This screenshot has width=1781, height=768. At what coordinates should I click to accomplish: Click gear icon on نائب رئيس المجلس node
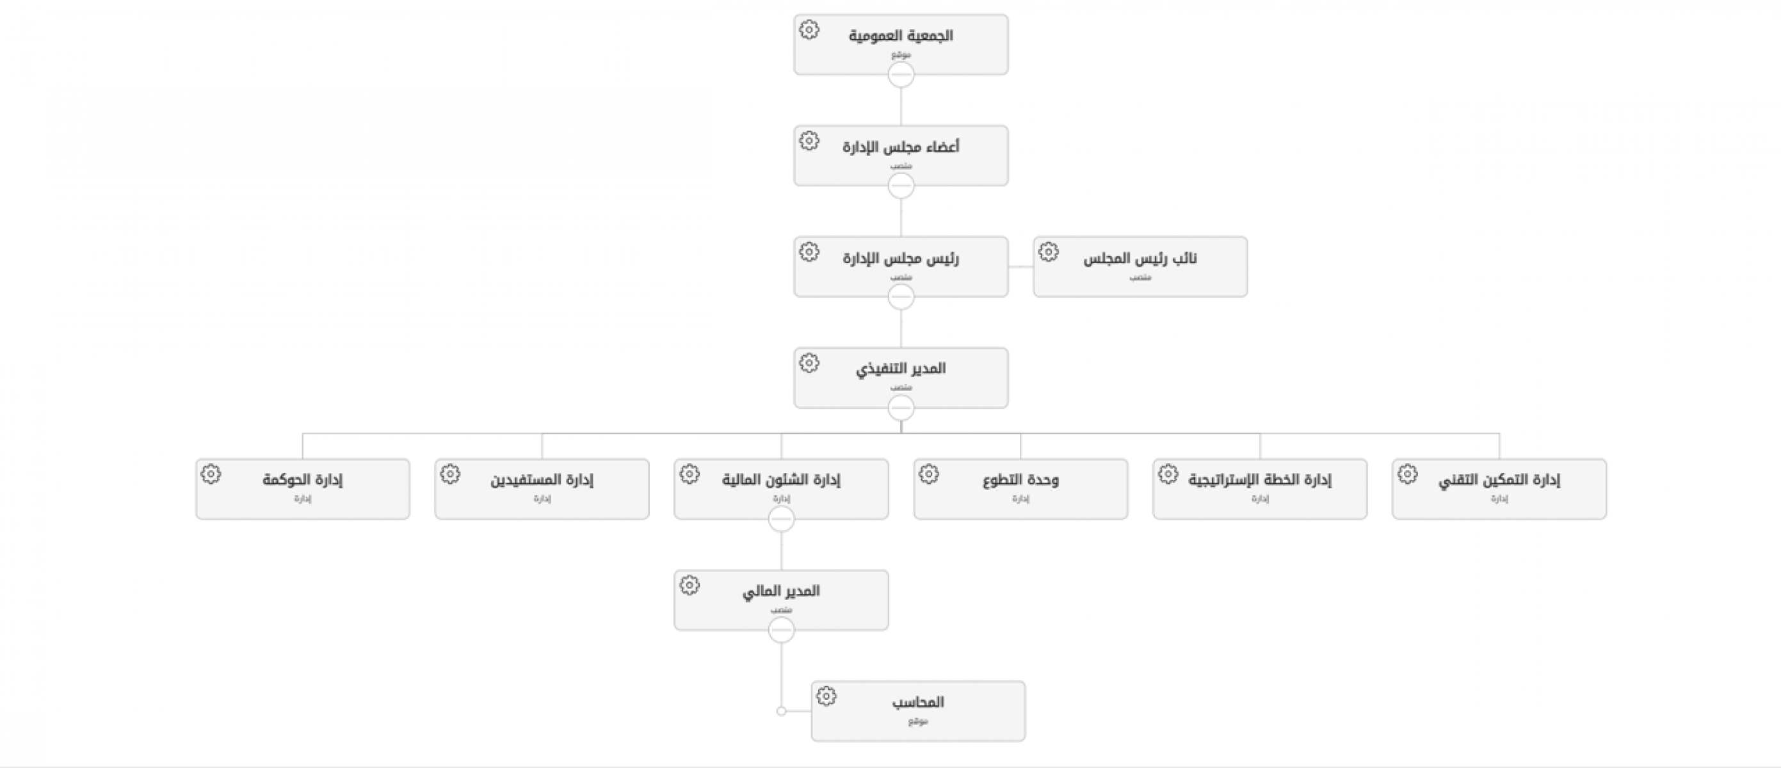click(x=1048, y=252)
